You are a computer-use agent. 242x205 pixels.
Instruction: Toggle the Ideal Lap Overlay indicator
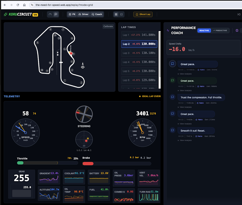pos(150,96)
